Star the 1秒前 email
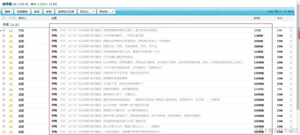 (x=291, y=30)
